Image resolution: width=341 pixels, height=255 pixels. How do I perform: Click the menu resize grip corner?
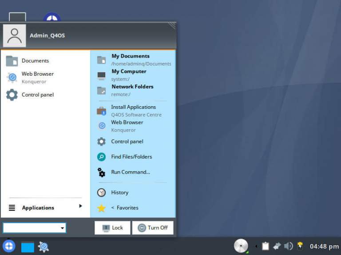172,25
